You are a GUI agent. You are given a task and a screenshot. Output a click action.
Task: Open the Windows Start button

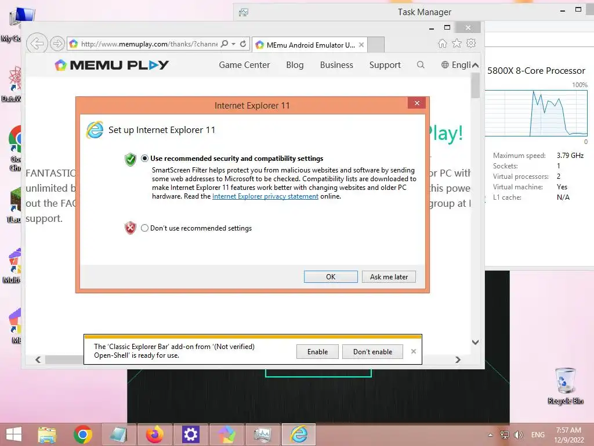point(14,434)
